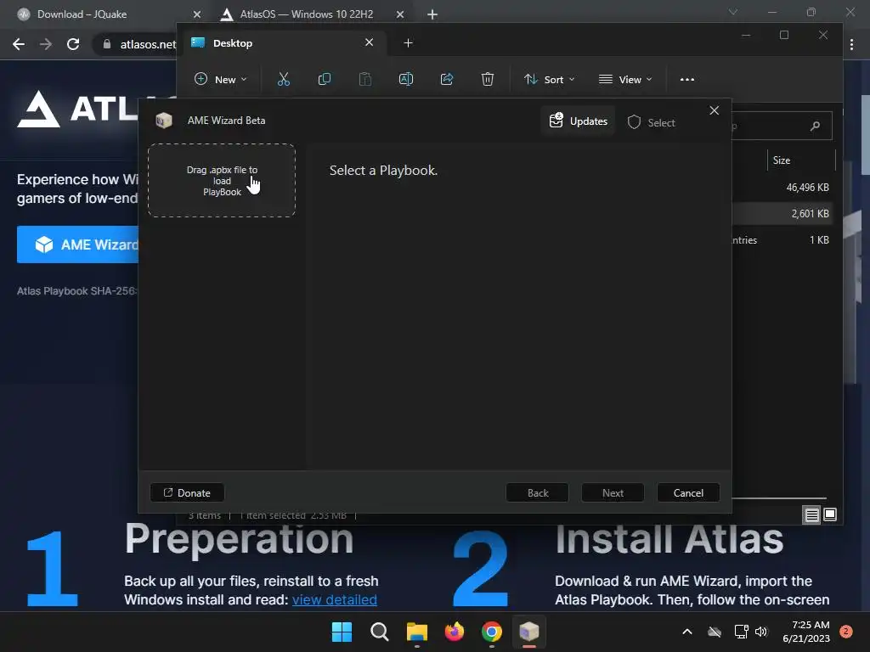Click the Size column header
Viewport: 870px width, 652px height.
pyautogui.click(x=800, y=160)
